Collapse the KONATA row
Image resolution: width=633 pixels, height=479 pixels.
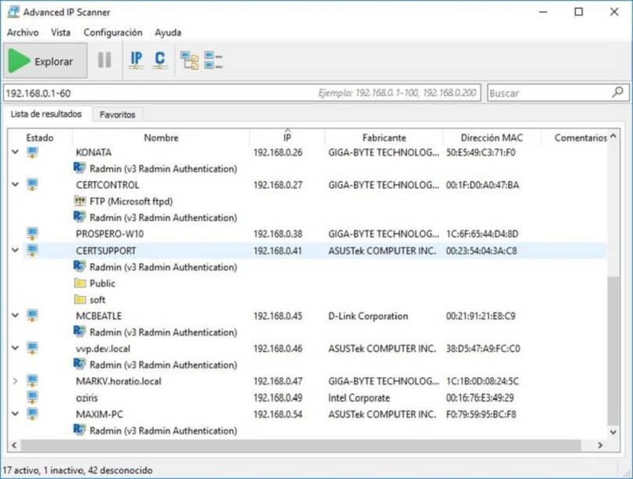coord(16,152)
